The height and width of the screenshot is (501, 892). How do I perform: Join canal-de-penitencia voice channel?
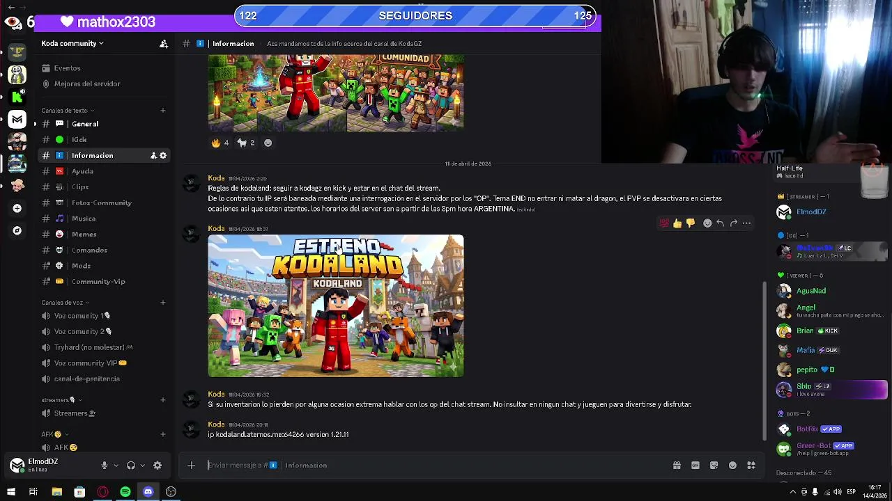point(86,379)
